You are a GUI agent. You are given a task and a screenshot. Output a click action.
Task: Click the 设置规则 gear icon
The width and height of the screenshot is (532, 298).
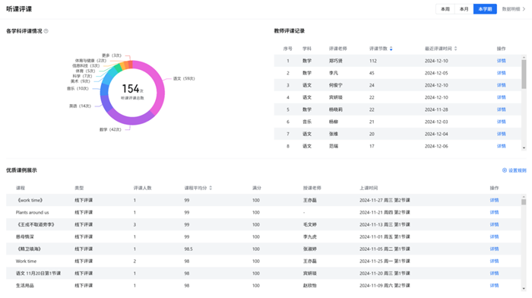[x=504, y=170]
